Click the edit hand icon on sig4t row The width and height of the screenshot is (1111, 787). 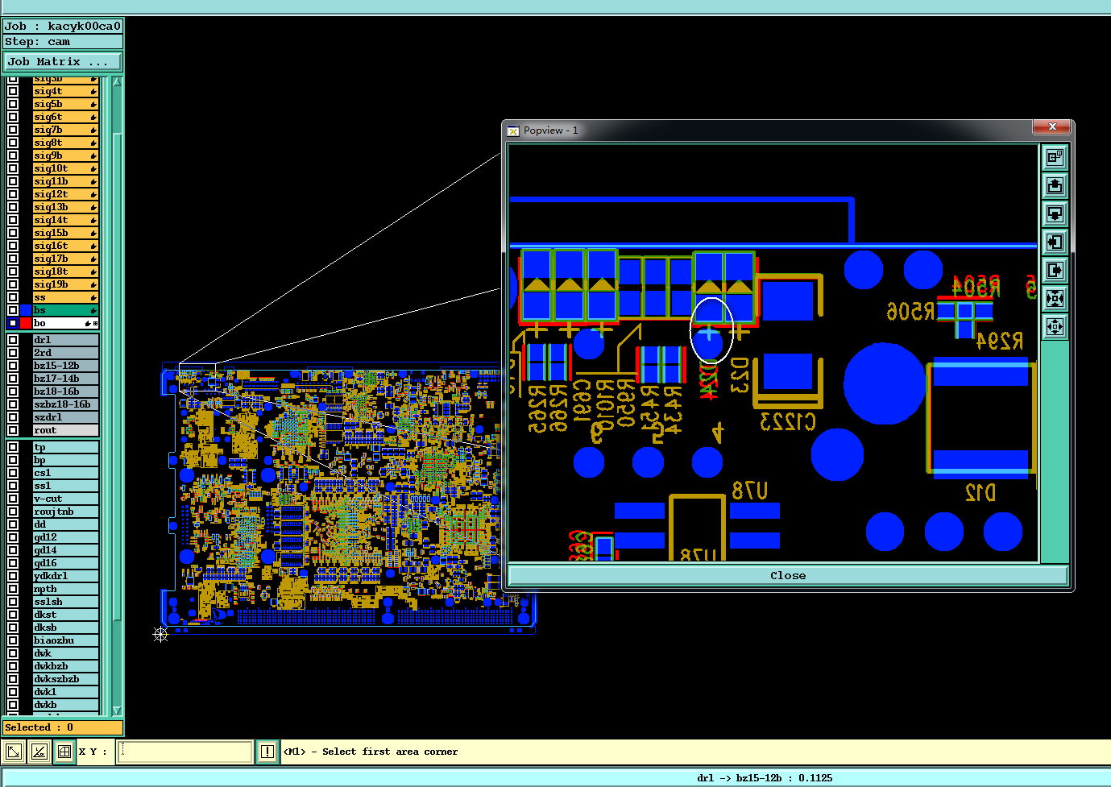pyautogui.click(x=93, y=91)
